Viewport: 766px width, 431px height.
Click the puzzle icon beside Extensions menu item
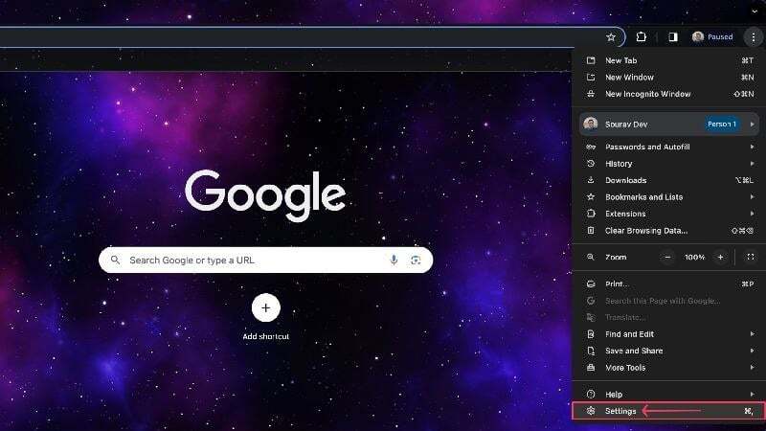591,214
